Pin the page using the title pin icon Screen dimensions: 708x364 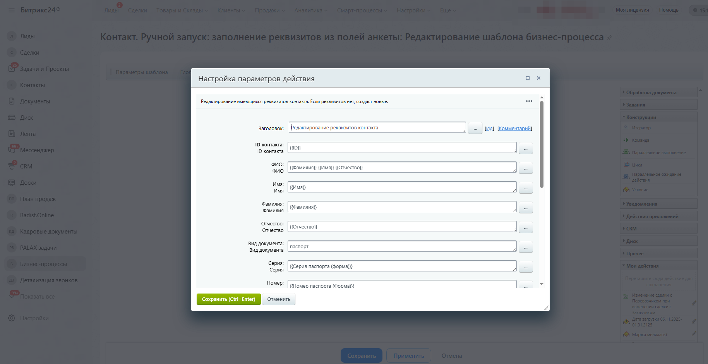click(x=610, y=38)
